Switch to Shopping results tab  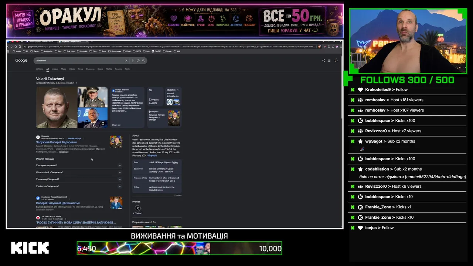click(x=90, y=69)
